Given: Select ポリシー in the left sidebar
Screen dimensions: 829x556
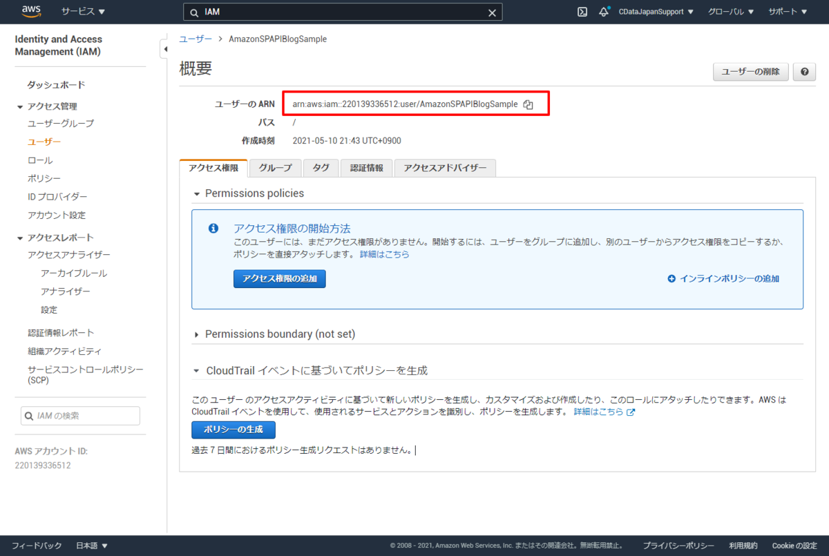Looking at the screenshot, I should coord(44,178).
